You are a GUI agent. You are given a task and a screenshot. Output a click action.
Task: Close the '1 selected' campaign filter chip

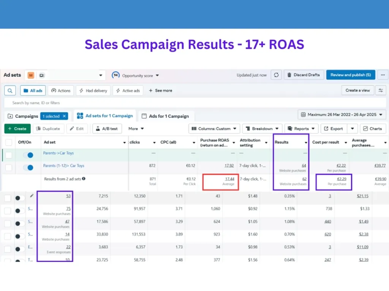click(x=65, y=116)
